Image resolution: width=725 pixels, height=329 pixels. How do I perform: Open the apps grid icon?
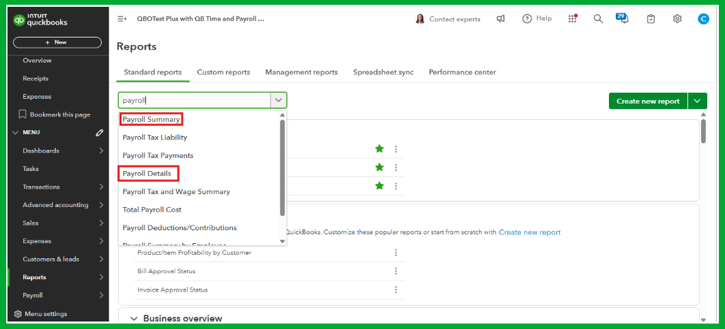click(x=572, y=18)
